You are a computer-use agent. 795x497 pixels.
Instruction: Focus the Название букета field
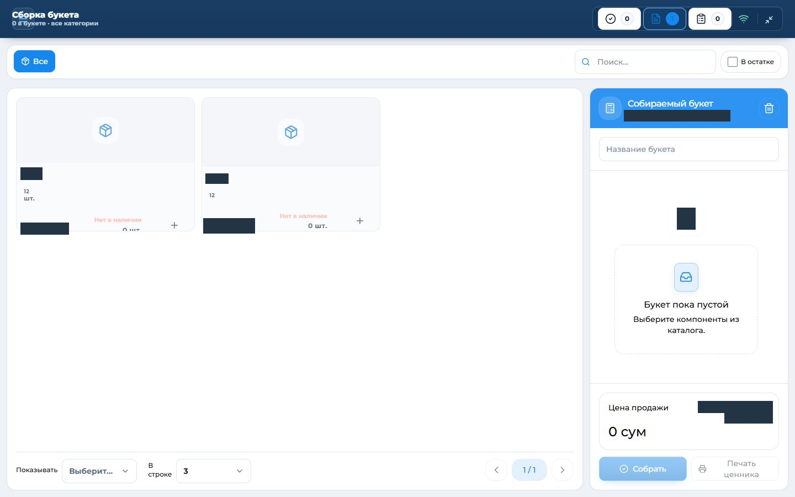[x=689, y=149]
